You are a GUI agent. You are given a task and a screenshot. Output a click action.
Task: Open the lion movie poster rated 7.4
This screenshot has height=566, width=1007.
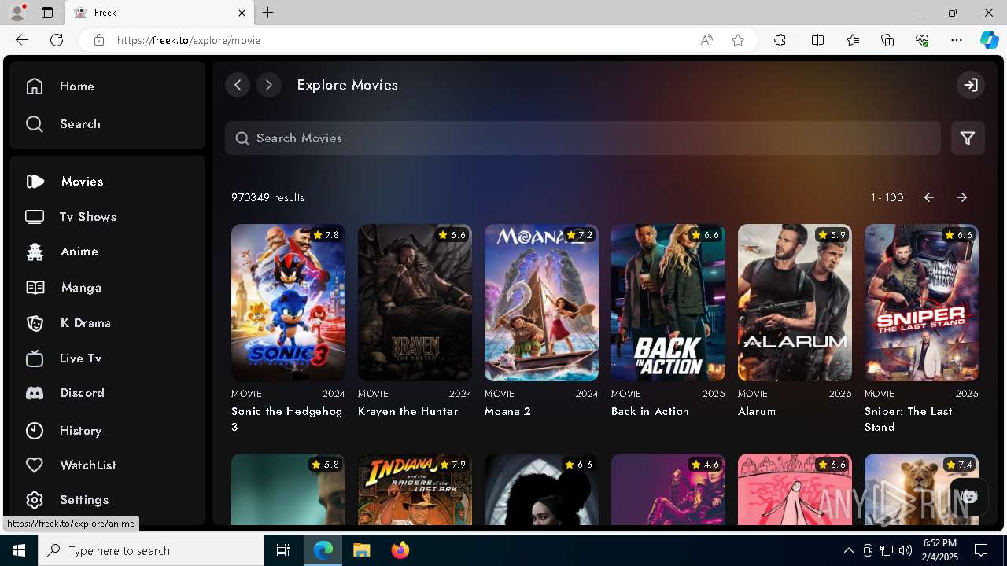[921, 489]
